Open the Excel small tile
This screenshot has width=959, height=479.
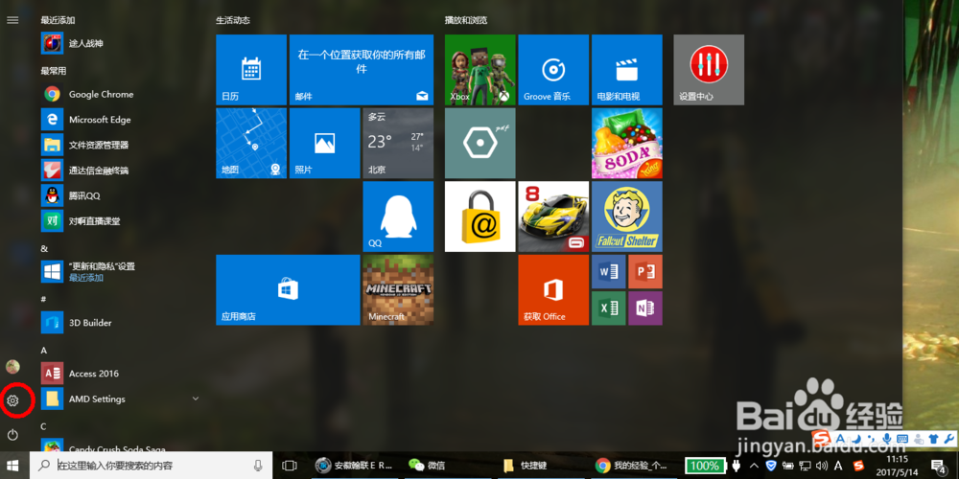[609, 308]
